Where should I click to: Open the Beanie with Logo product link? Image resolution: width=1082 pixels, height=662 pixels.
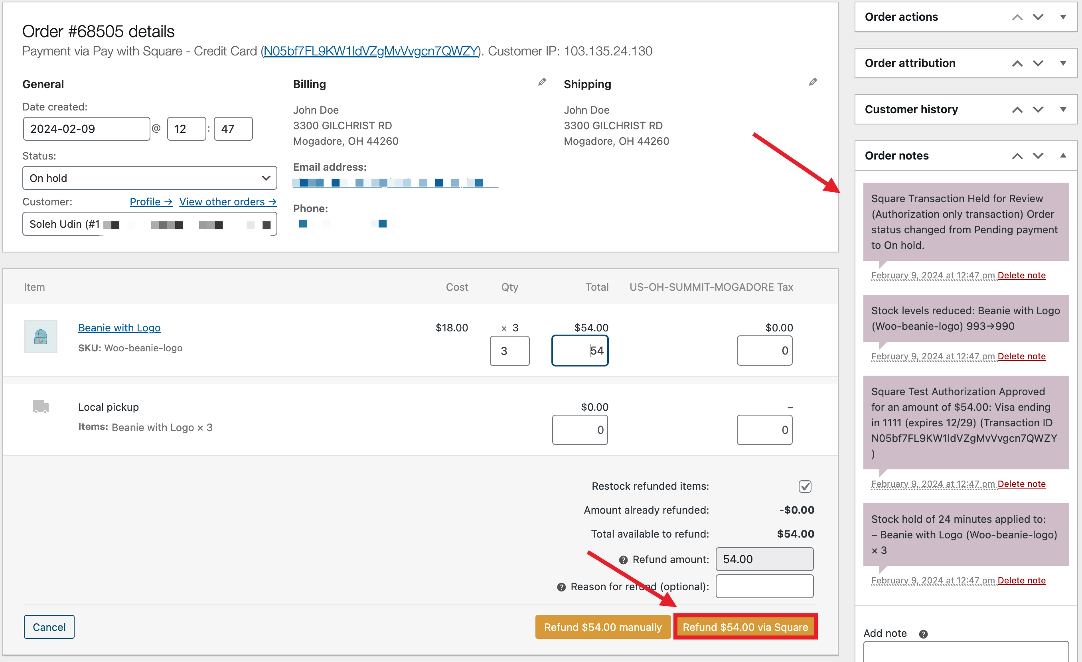coord(119,327)
